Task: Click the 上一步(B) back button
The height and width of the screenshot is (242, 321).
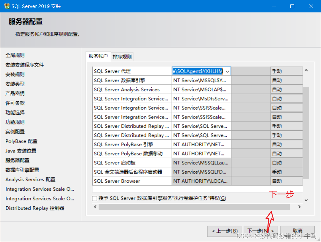Action: coord(224,231)
